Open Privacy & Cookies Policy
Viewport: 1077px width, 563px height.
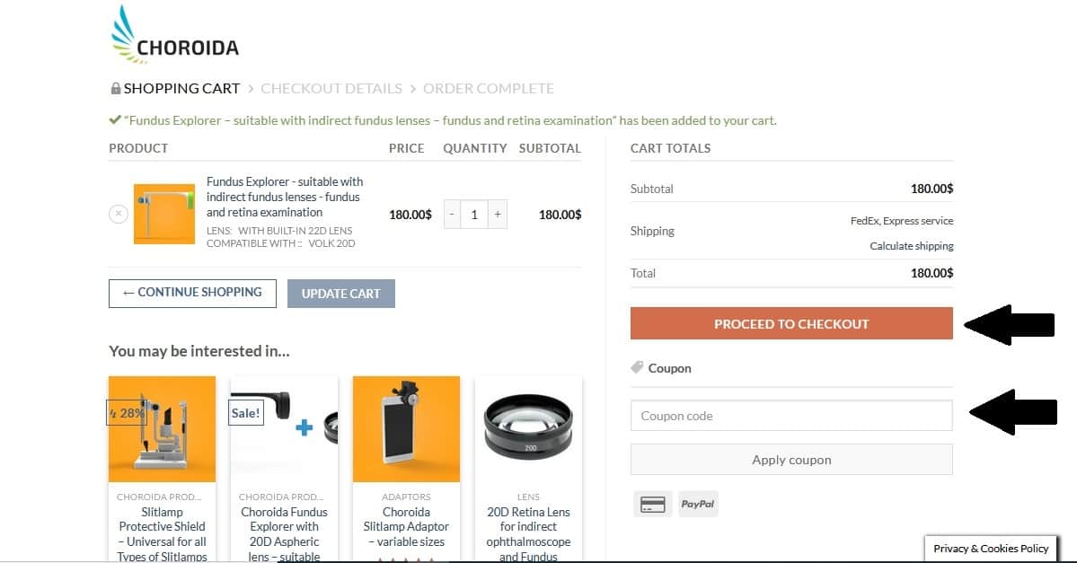pyautogui.click(x=991, y=549)
